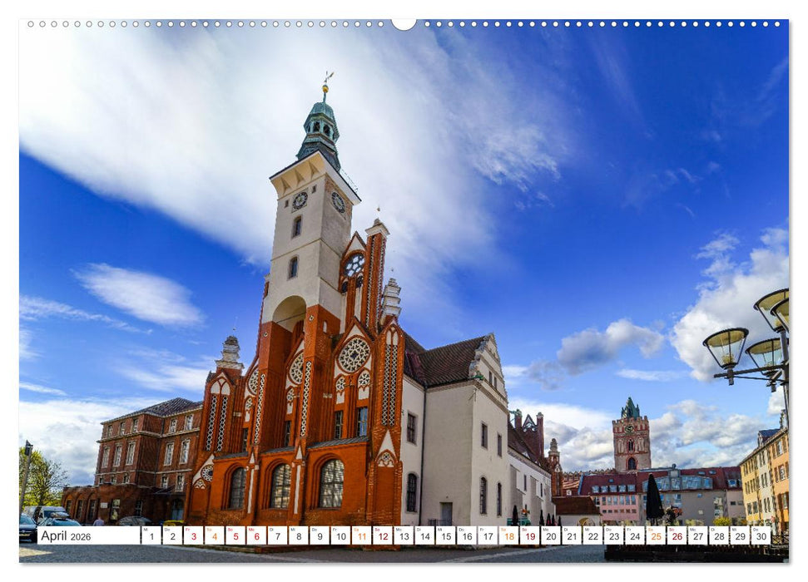The image size is (808, 582).
Task: Click the red Sunday date 26
Action: coord(677,535)
